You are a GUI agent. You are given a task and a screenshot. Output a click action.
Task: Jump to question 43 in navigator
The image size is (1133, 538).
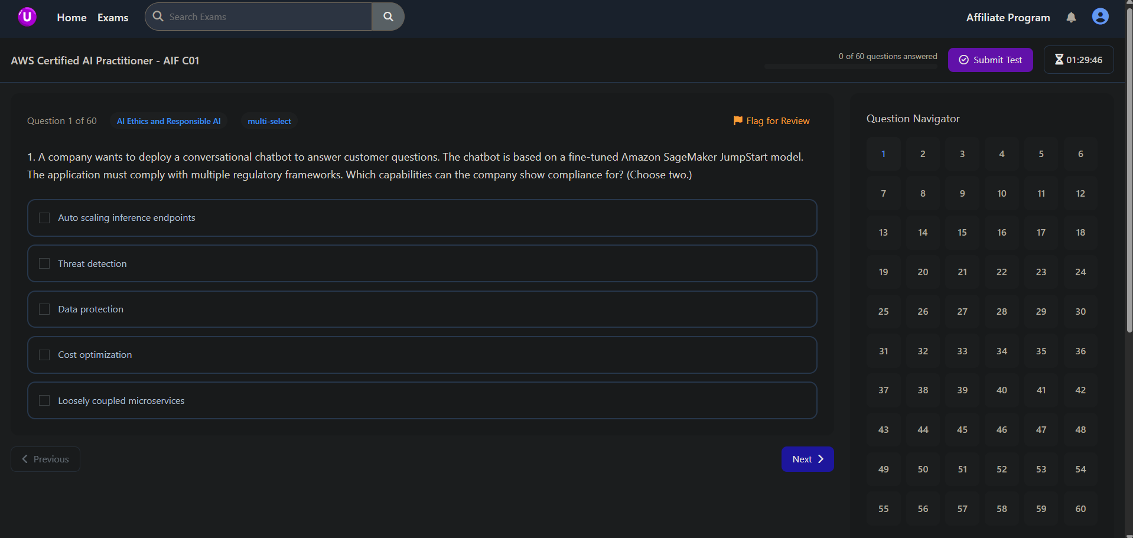884,430
